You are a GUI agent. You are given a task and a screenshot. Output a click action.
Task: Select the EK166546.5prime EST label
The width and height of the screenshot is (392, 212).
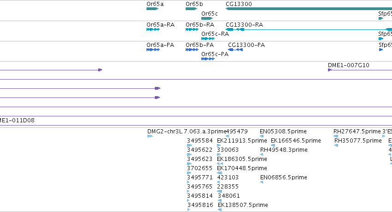point(296,141)
